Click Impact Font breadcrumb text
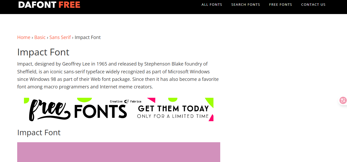347x162 pixels. point(87,37)
